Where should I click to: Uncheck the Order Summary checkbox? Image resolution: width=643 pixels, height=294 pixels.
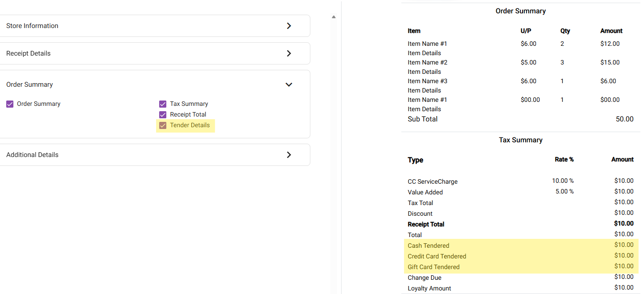point(10,104)
